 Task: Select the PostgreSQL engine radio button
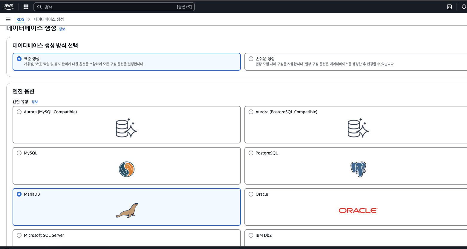pos(251,153)
